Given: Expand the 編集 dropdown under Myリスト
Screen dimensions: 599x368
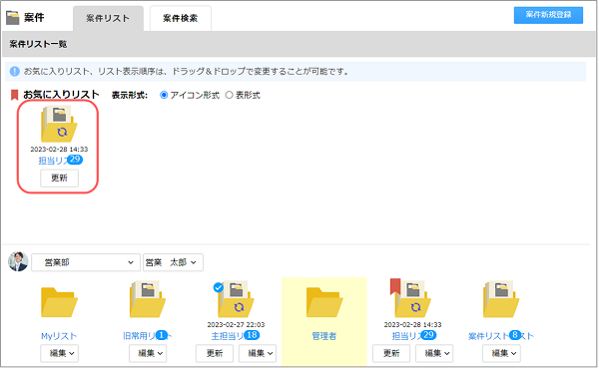Looking at the screenshot, I should [60, 353].
